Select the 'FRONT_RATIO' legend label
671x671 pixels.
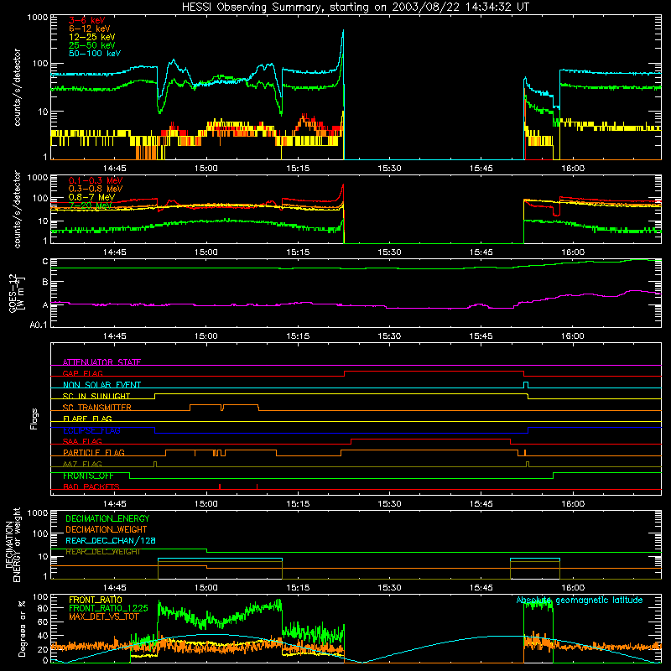coord(96,600)
